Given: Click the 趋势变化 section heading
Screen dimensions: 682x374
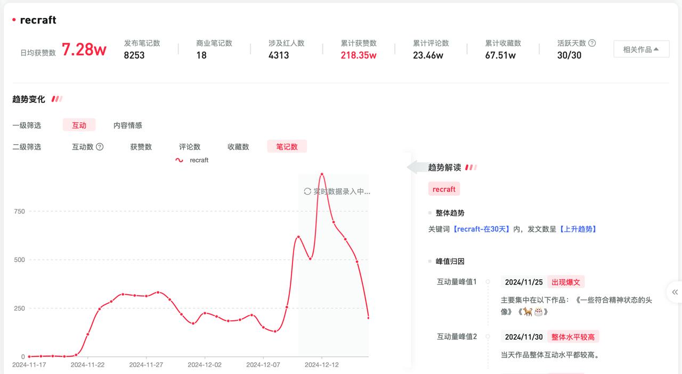Looking at the screenshot, I should (29, 99).
